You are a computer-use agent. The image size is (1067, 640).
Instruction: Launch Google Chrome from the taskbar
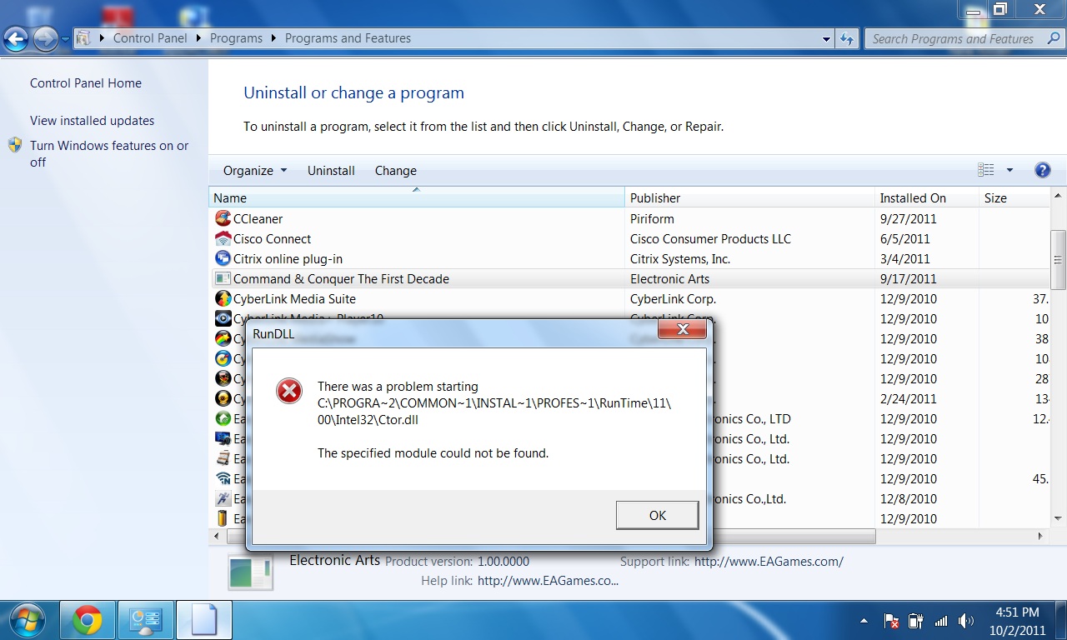coord(88,620)
